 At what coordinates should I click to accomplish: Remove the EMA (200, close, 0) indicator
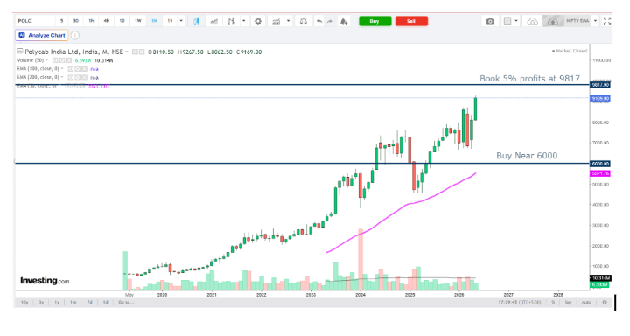[x=84, y=77]
